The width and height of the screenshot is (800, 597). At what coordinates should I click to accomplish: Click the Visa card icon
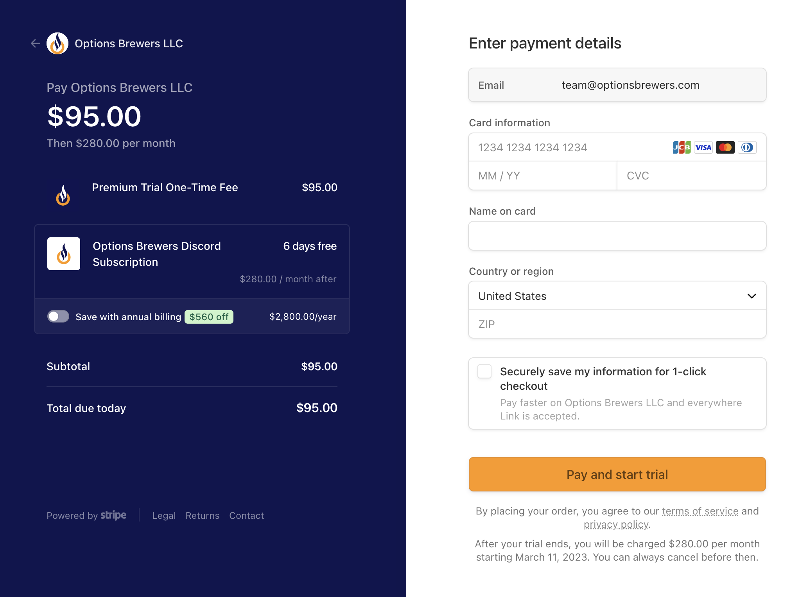click(703, 147)
